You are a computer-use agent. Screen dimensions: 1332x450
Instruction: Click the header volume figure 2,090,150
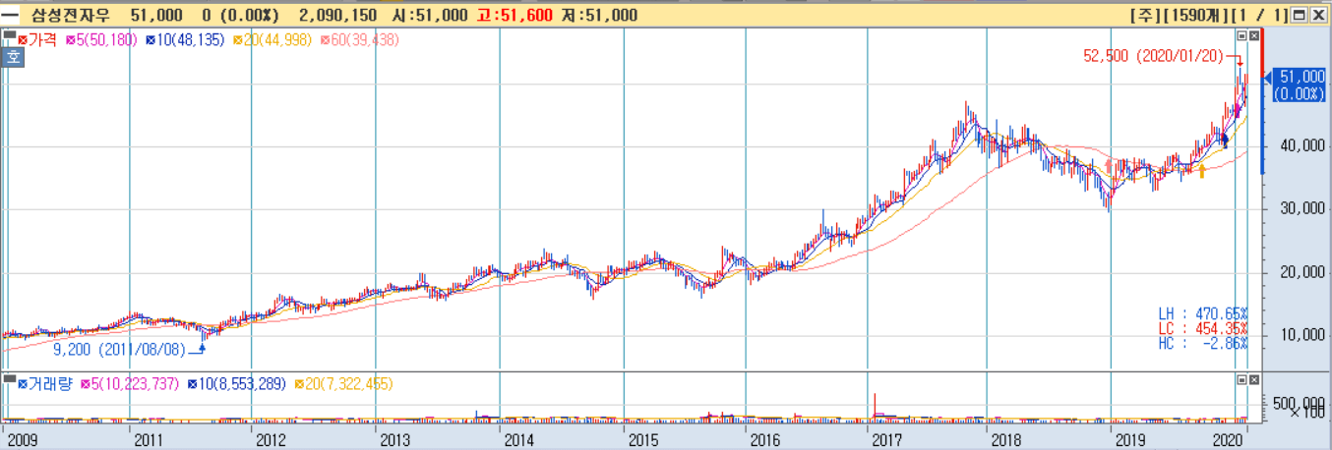pyautogui.click(x=336, y=15)
